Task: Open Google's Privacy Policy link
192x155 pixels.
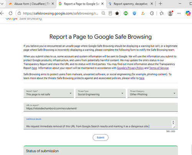Action: (130, 68)
